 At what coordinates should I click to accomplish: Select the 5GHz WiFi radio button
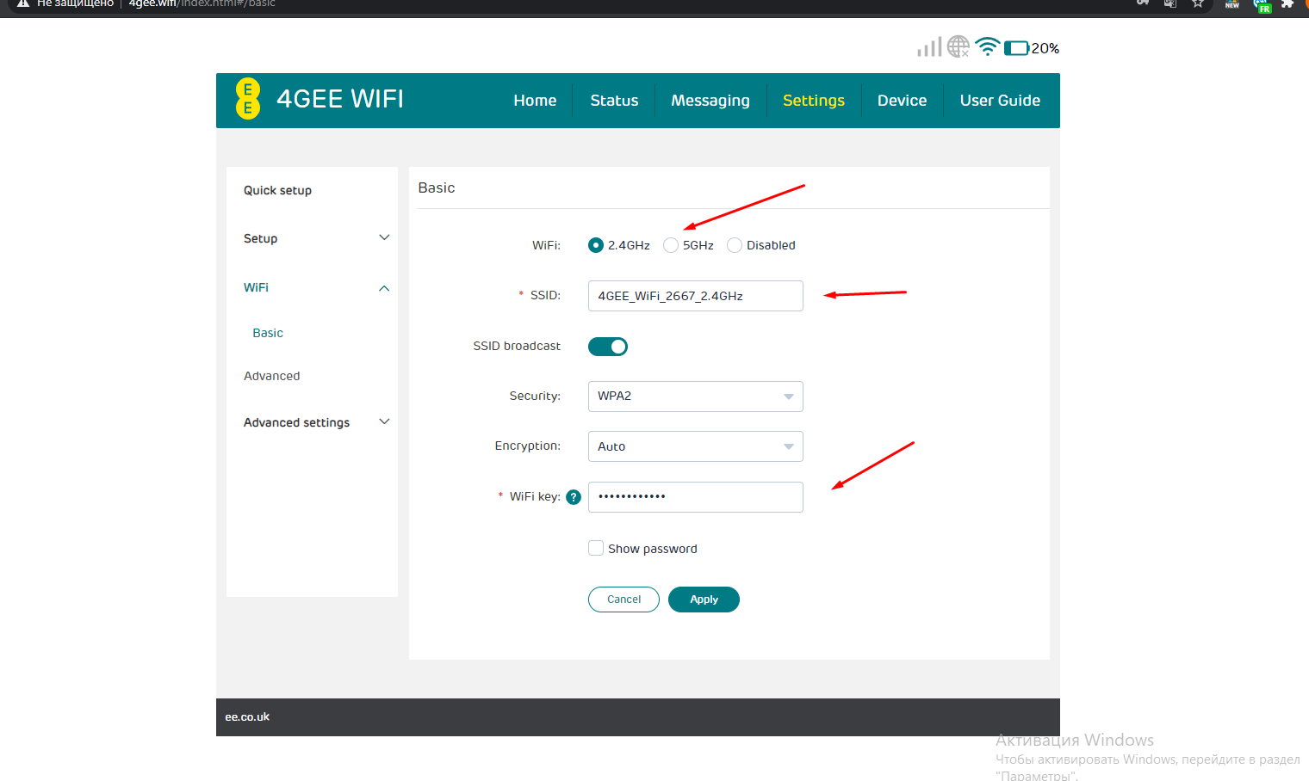point(671,245)
